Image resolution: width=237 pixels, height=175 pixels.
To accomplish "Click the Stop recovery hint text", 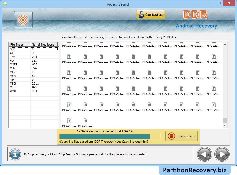I will [85, 154].
